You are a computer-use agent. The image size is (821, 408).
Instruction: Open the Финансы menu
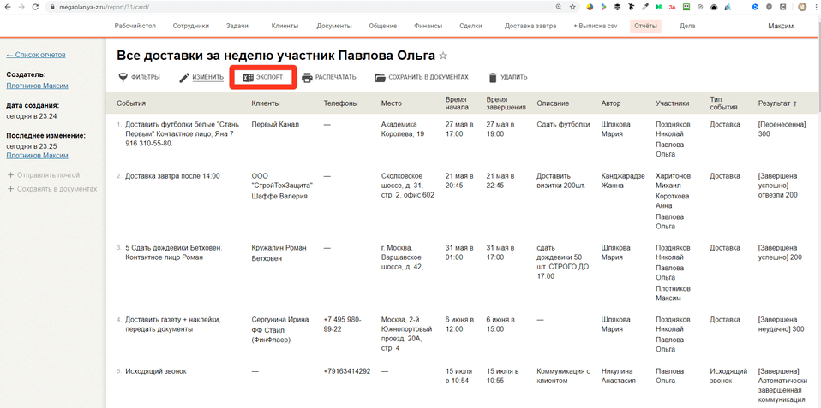pos(428,26)
